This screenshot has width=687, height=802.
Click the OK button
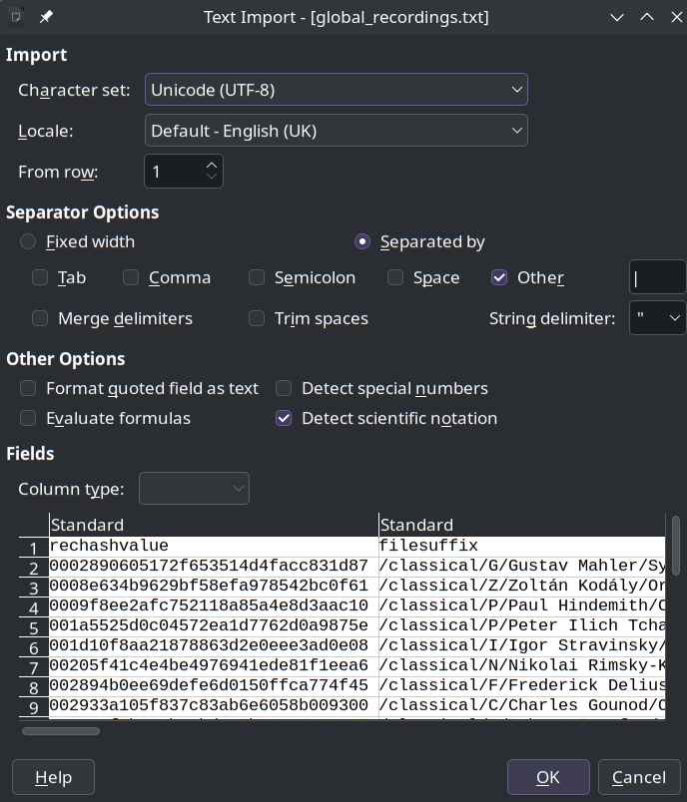tap(547, 777)
